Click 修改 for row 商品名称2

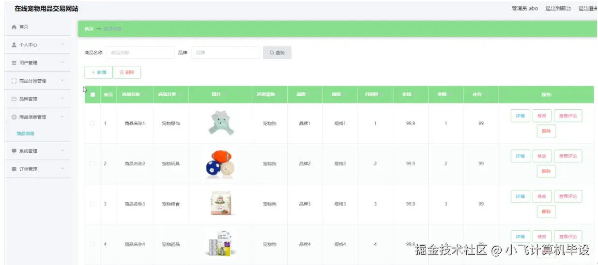pos(542,156)
